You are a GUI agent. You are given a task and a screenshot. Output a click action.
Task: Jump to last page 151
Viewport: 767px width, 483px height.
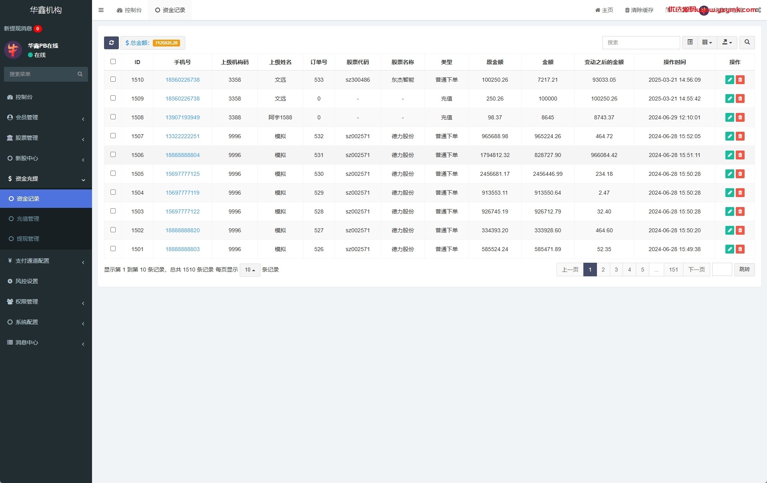tap(673, 270)
